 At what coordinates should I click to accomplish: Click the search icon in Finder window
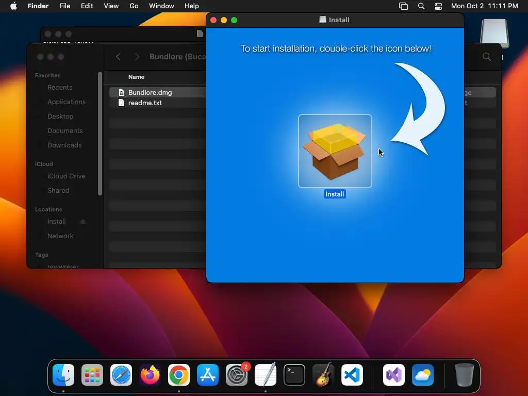click(x=487, y=57)
